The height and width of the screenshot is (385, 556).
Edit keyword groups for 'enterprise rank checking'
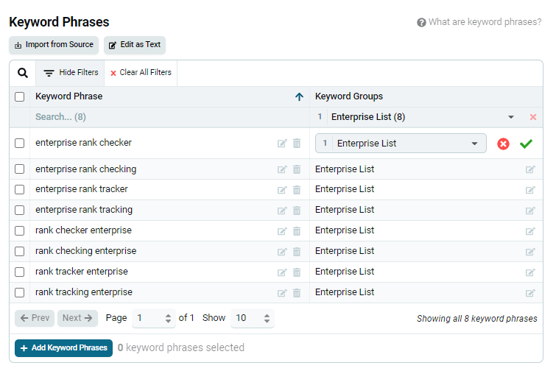tap(530, 169)
